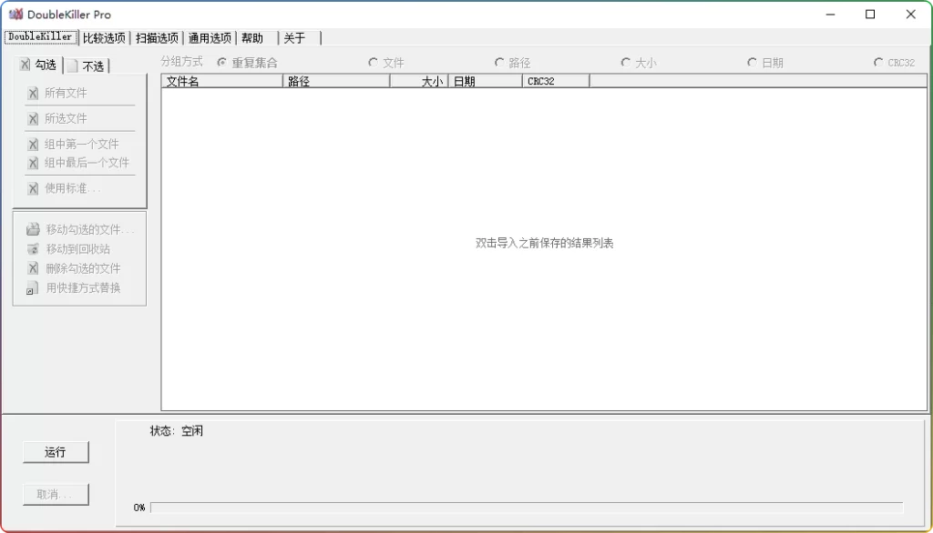
Task: Click the 移动勾选的文件 folder icon
Action: coord(32,229)
